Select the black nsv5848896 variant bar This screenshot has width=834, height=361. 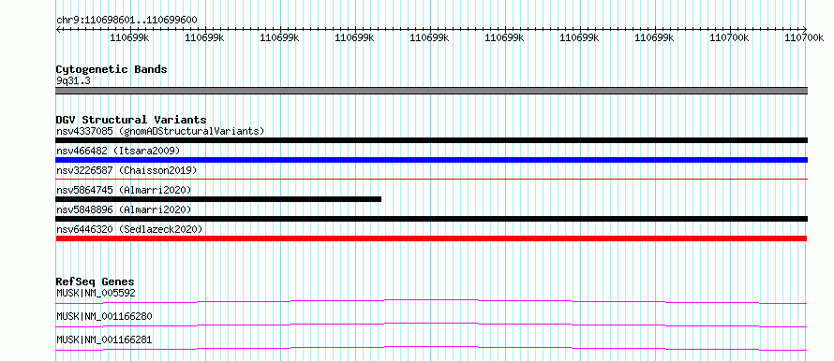(432, 219)
